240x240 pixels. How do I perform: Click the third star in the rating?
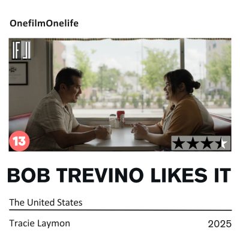point(206,143)
